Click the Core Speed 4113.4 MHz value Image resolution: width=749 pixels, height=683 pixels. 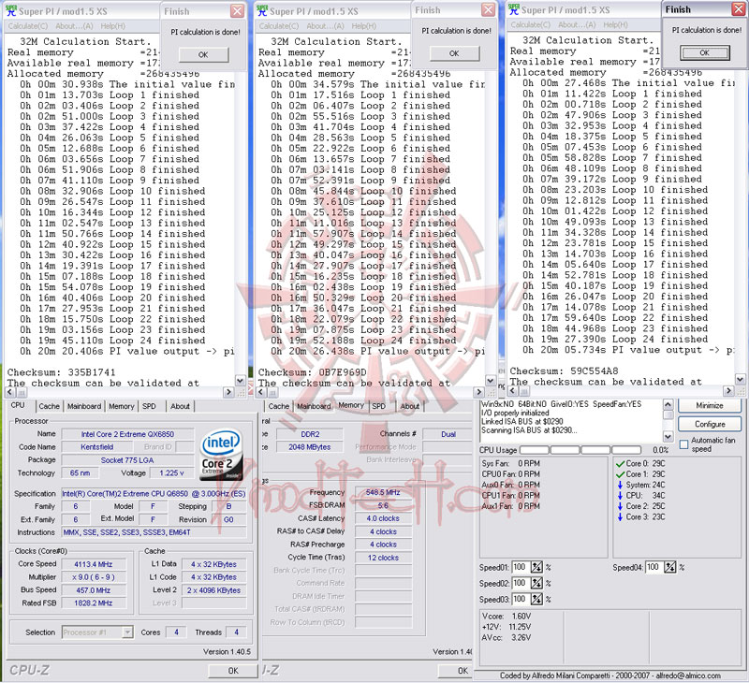[x=94, y=564]
